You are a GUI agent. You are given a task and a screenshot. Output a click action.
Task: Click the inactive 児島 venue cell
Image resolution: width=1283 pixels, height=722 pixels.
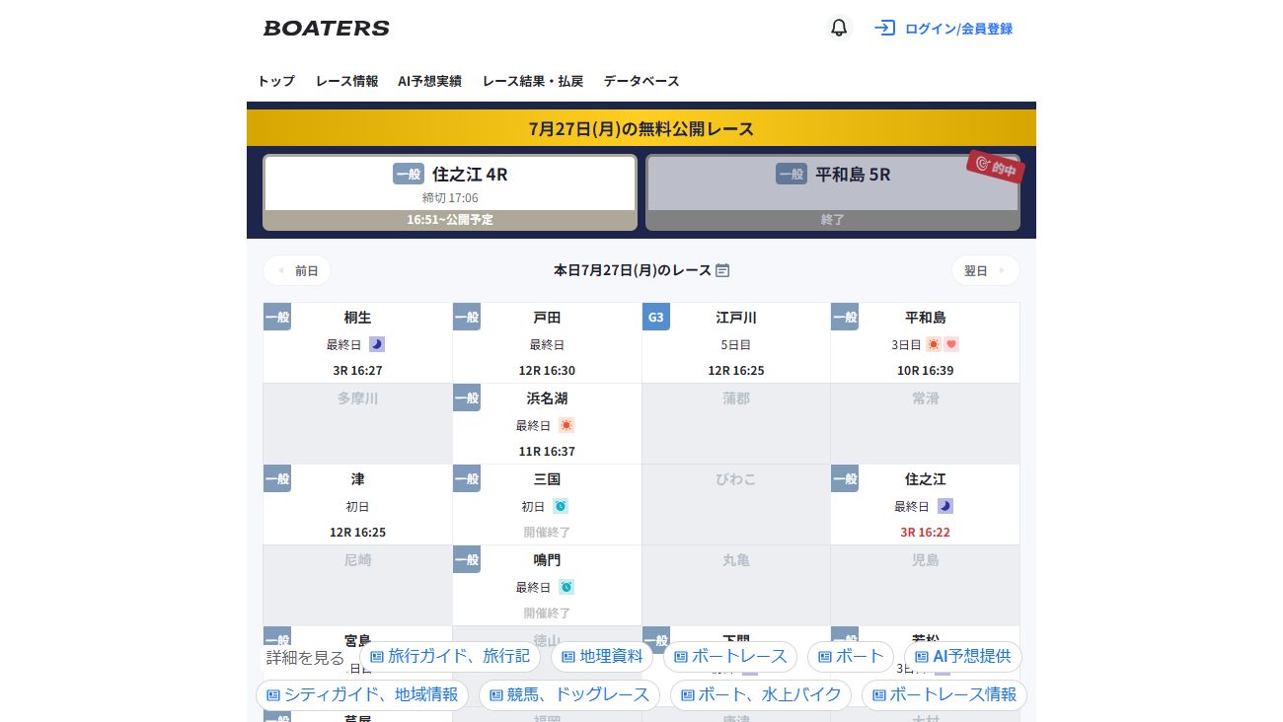[925, 586]
